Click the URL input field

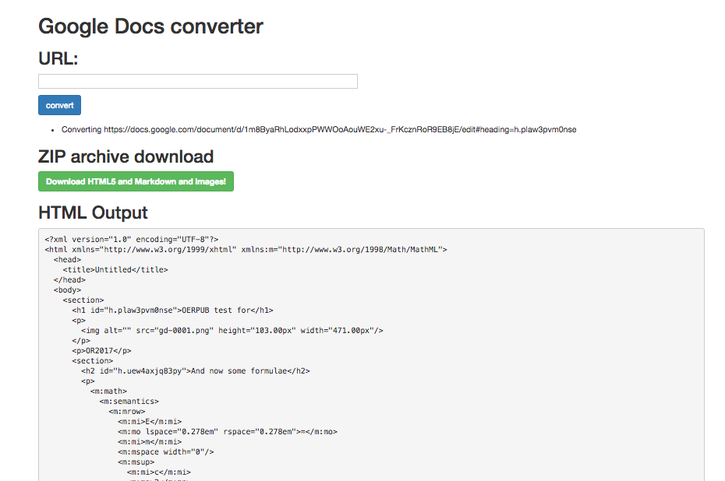click(x=198, y=81)
